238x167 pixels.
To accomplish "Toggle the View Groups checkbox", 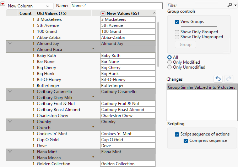I will pyautogui.click(x=177, y=22).
